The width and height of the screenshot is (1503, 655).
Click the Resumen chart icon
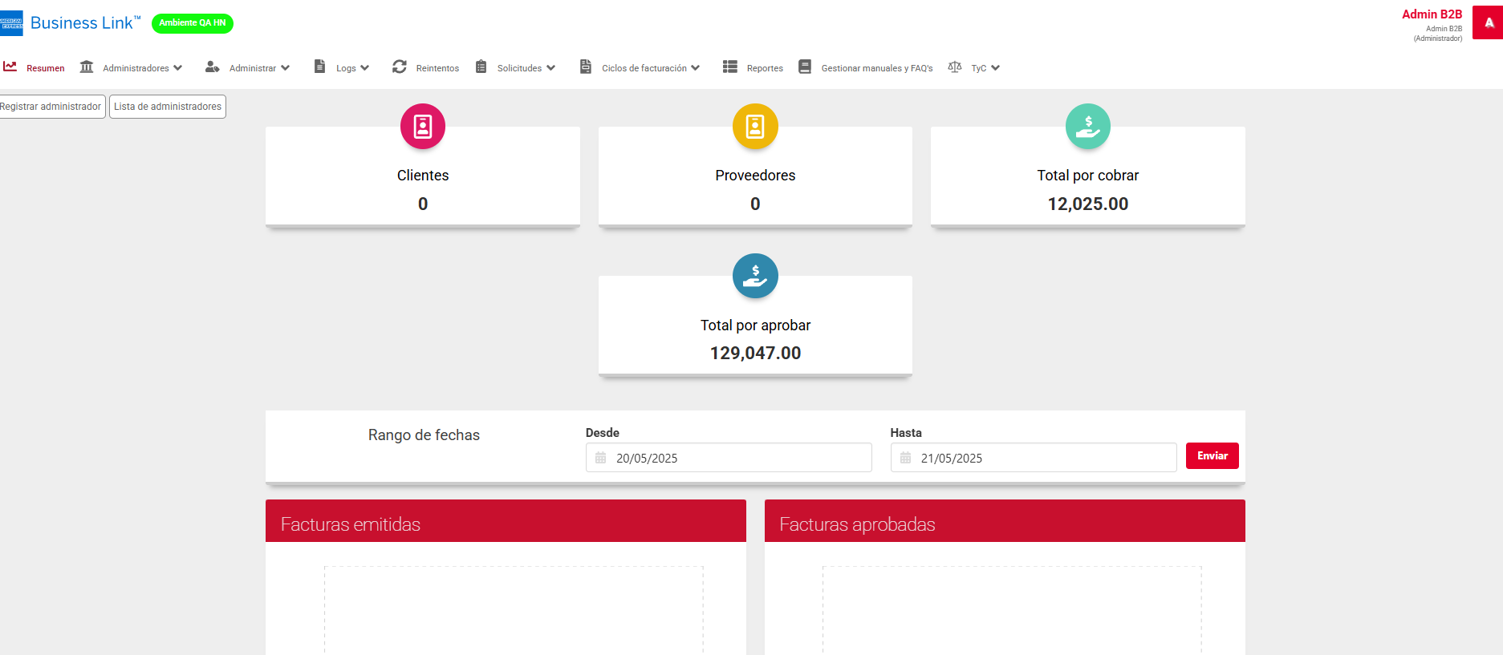(10, 67)
